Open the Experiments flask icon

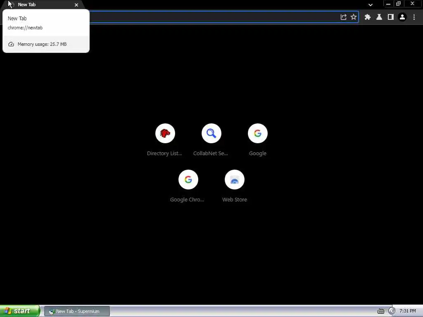point(379,17)
